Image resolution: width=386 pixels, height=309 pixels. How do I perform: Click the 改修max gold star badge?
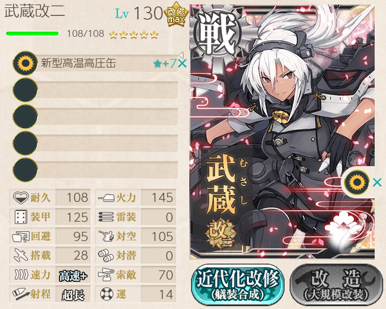pyautogui.click(x=176, y=14)
